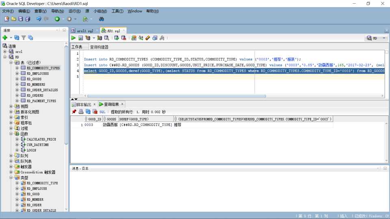Click the Clear eraser icon in worksheet toolbar
Image resolution: width=390 pixels, height=219 pixels.
point(148,38)
